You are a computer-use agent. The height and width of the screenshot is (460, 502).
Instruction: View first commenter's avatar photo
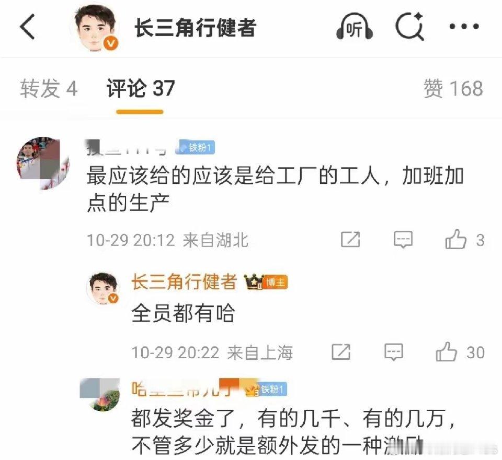click(43, 163)
